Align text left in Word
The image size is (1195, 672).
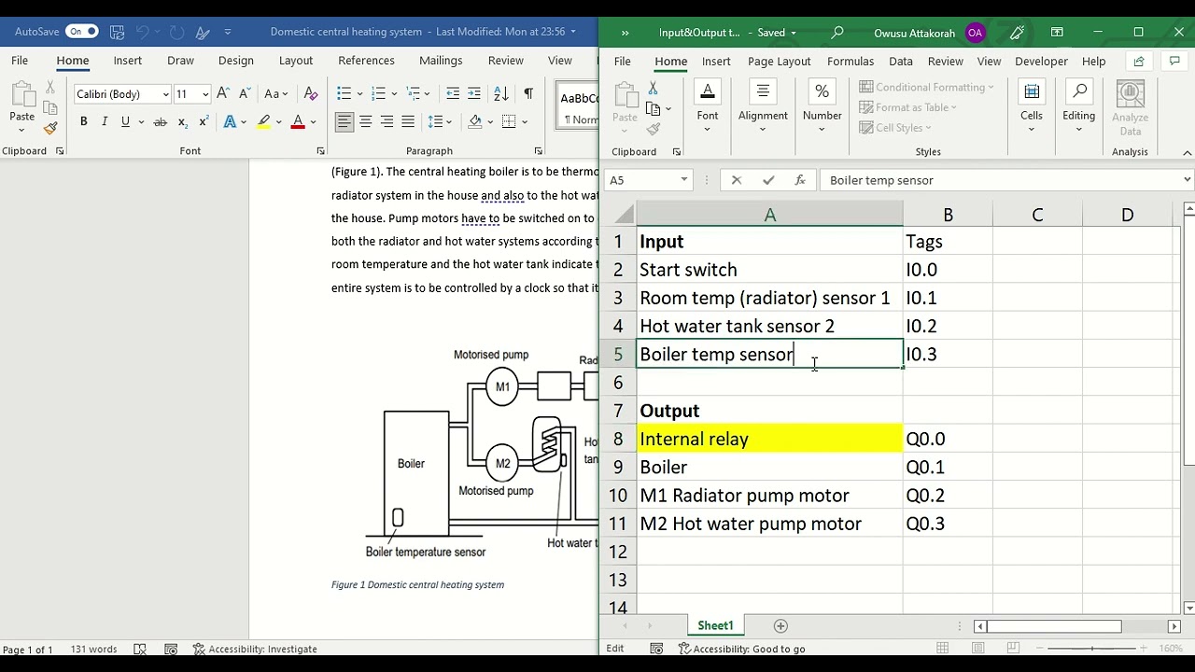click(344, 121)
